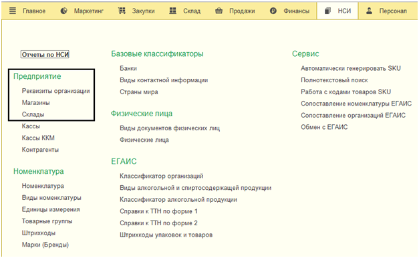Click the Предприятие group heading

37,76
